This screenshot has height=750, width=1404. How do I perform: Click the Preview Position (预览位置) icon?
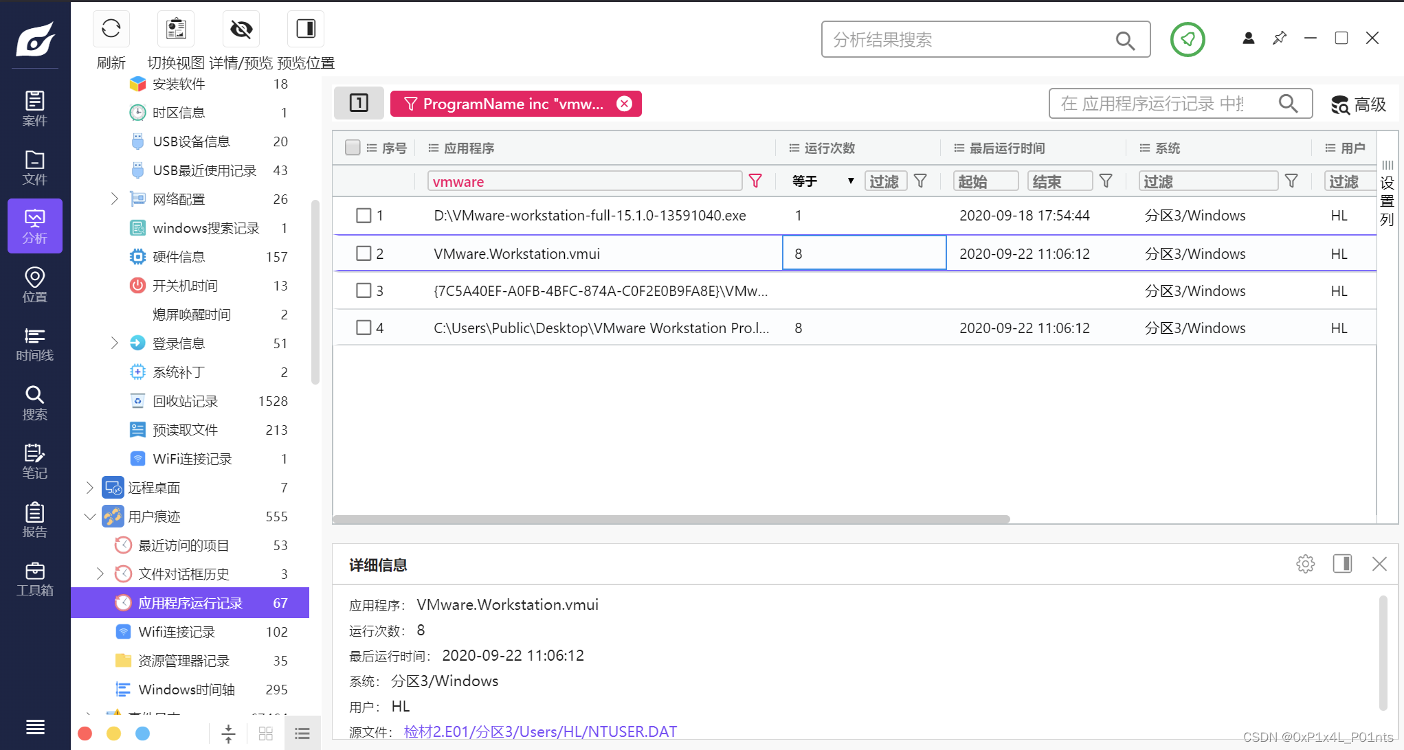(306, 29)
